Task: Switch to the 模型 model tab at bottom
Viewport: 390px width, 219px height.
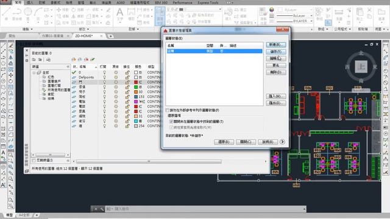Action: [x=9, y=215]
